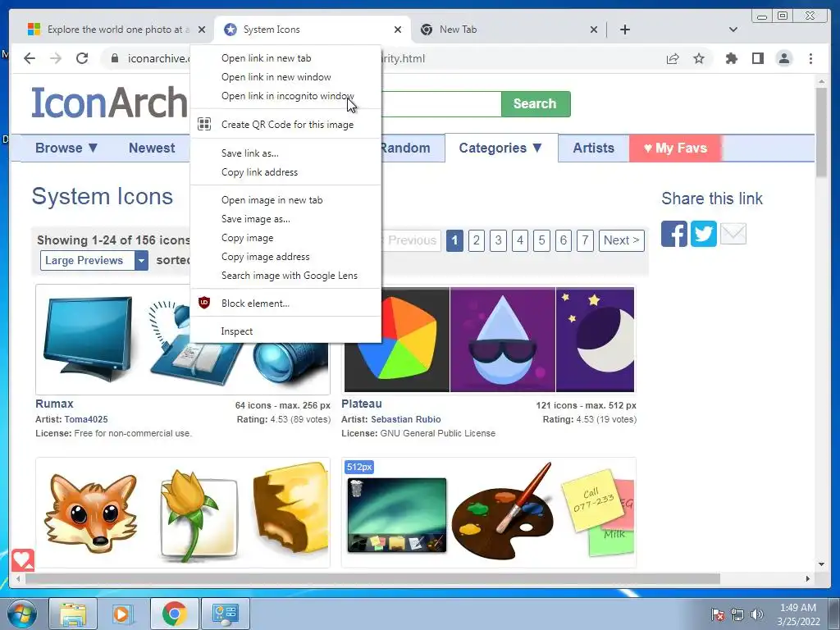Go to page 2 of results
This screenshot has height=630, width=840.
477,240
